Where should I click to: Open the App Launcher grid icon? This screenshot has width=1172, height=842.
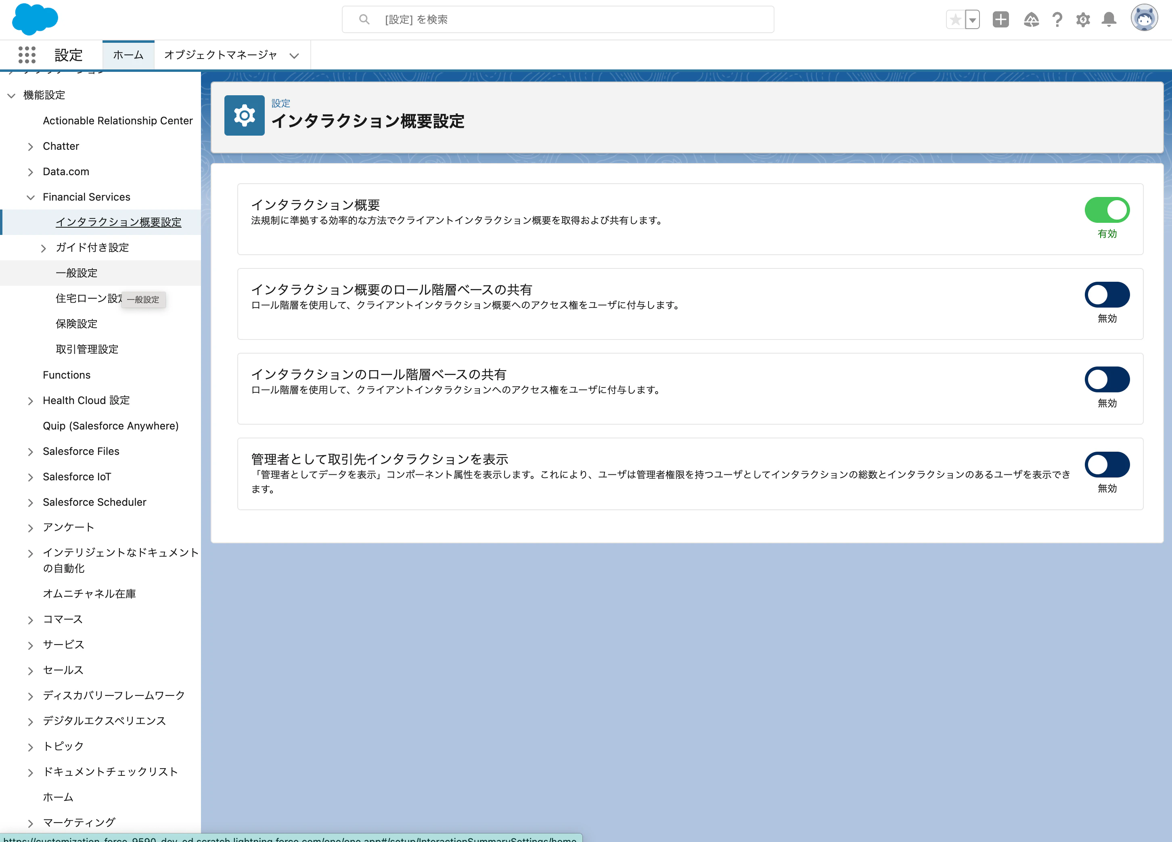point(27,55)
